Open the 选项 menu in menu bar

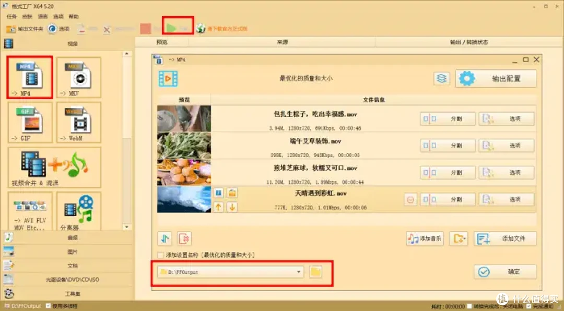58,17
